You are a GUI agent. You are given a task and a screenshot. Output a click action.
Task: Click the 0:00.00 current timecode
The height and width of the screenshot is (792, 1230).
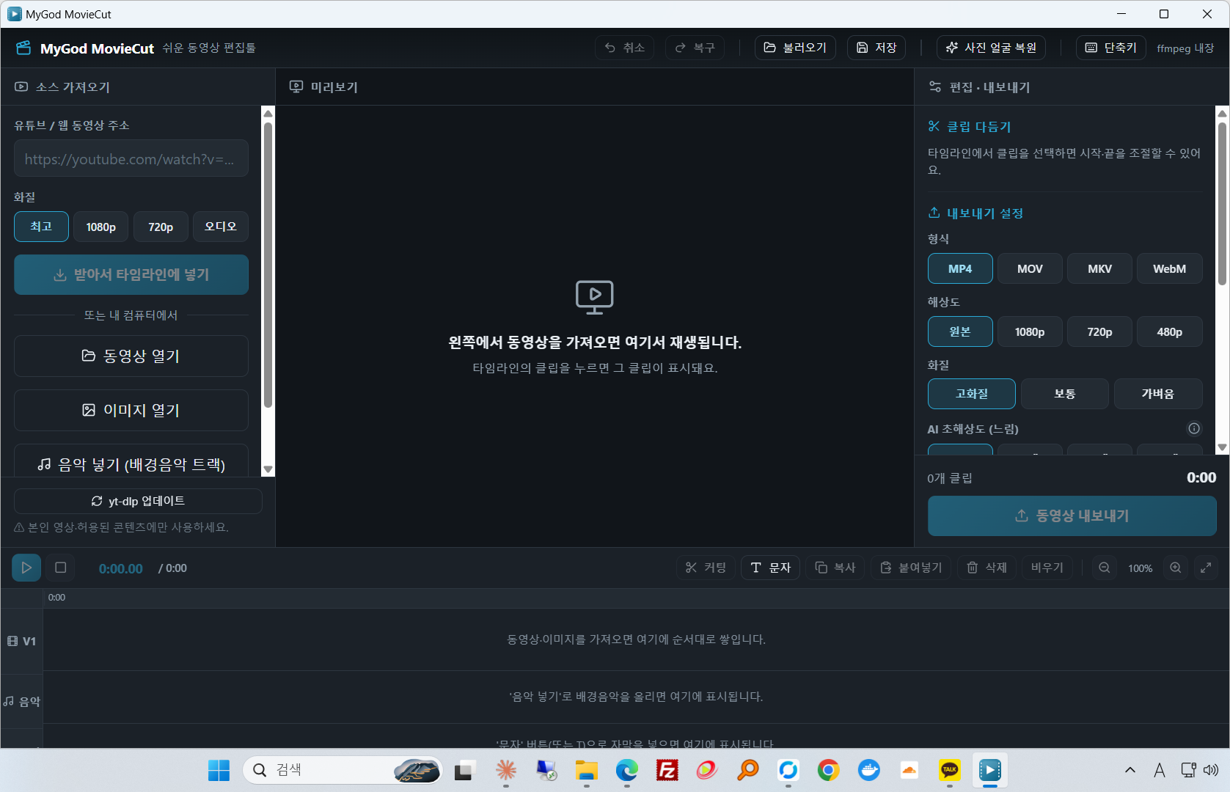[x=121, y=568]
